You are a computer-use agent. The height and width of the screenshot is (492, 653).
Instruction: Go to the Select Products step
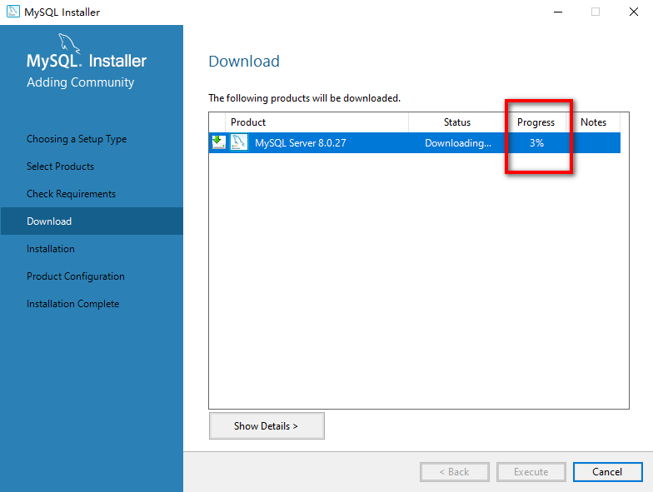60,166
